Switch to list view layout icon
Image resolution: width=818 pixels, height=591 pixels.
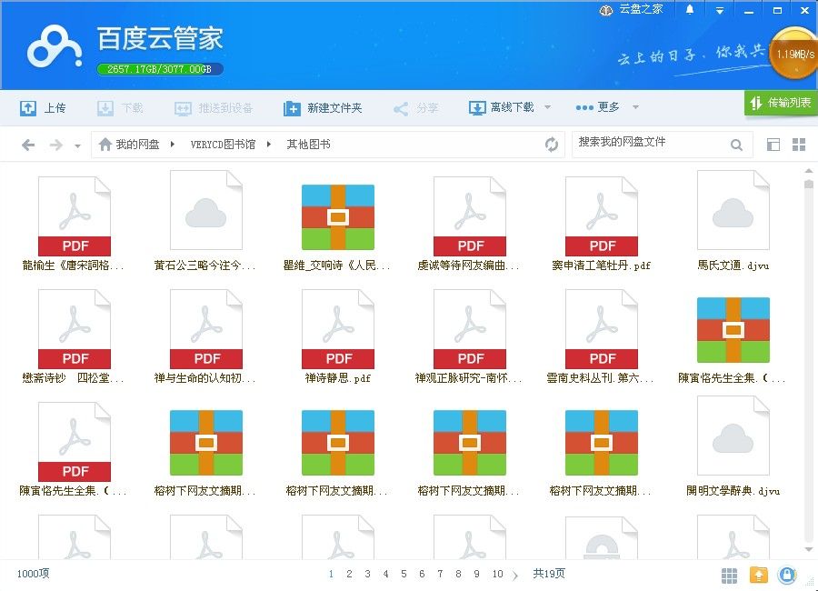pyautogui.click(x=773, y=145)
